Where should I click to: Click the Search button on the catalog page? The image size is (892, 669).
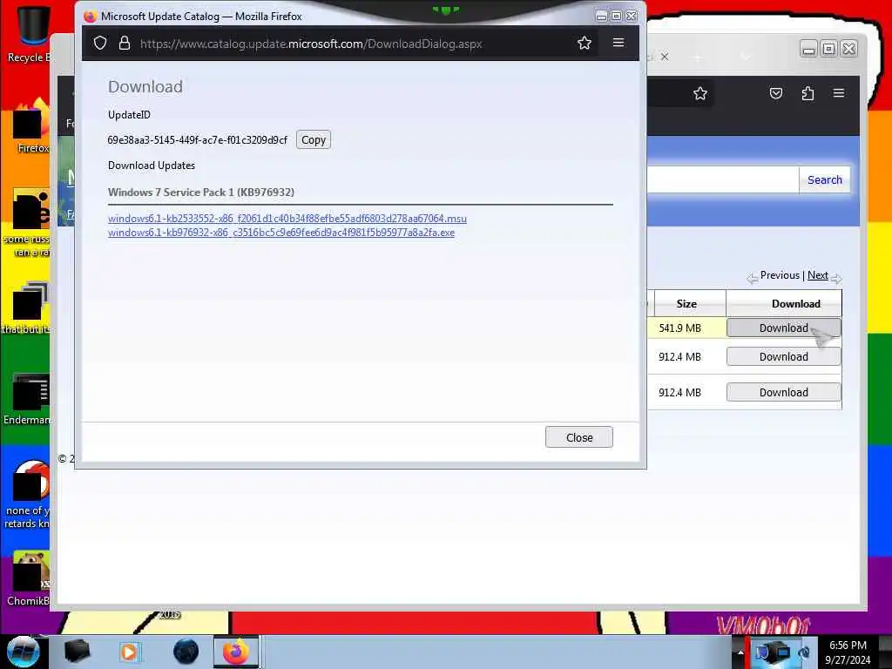tap(824, 179)
